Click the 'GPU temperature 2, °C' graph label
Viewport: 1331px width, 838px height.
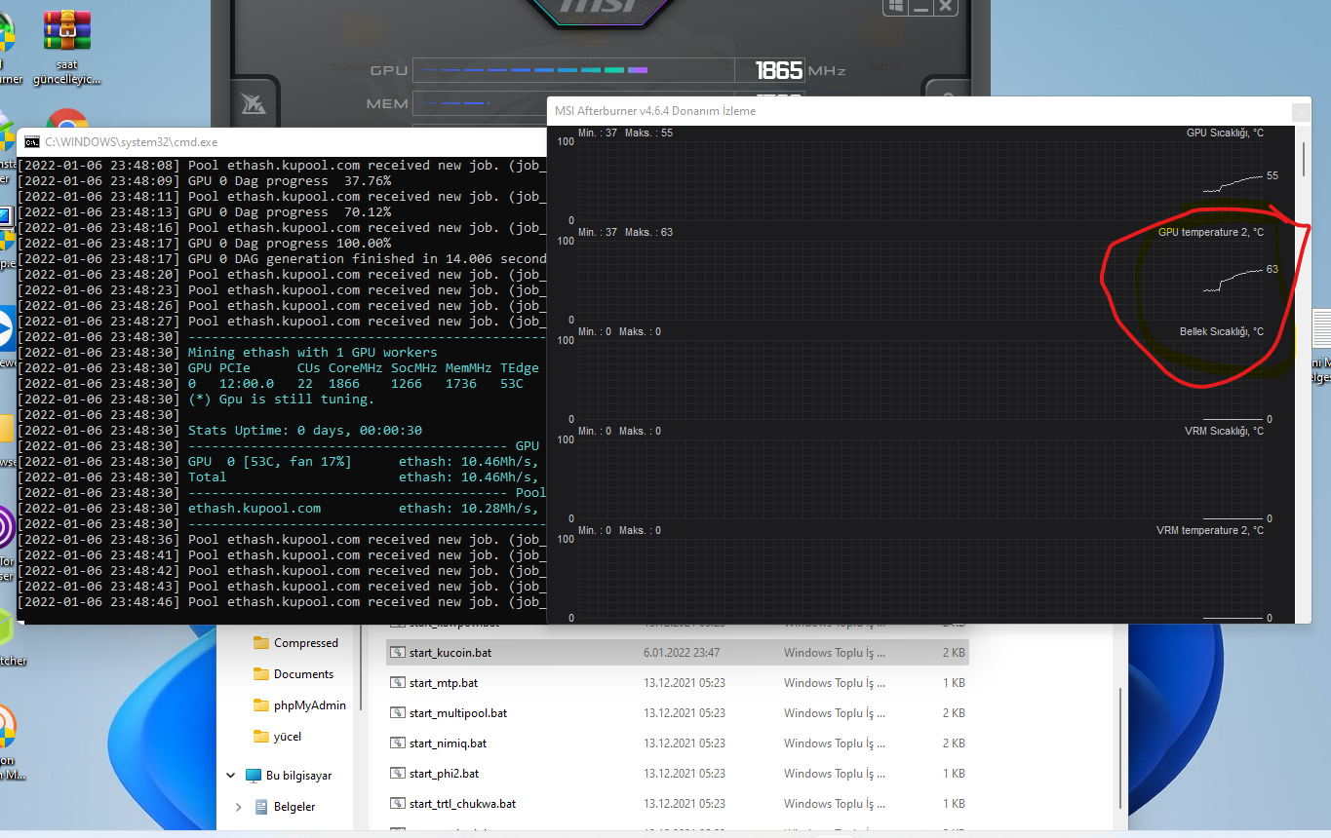(x=1211, y=232)
